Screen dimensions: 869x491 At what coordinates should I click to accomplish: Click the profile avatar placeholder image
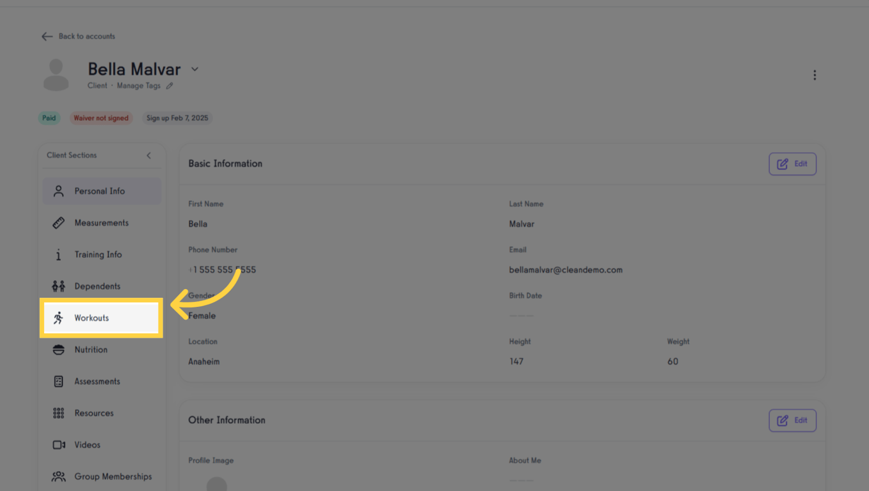click(x=56, y=75)
